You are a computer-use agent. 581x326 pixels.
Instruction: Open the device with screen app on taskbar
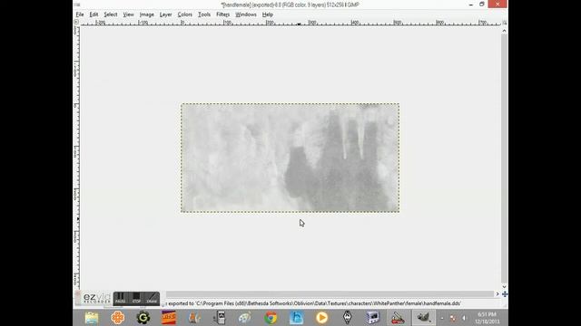pos(220,318)
